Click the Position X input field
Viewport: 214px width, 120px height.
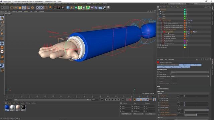point(126,106)
